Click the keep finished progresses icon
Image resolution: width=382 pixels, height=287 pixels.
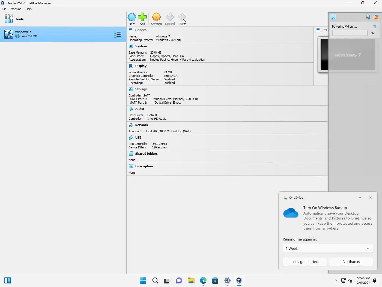pyautogui.click(x=368, y=17)
